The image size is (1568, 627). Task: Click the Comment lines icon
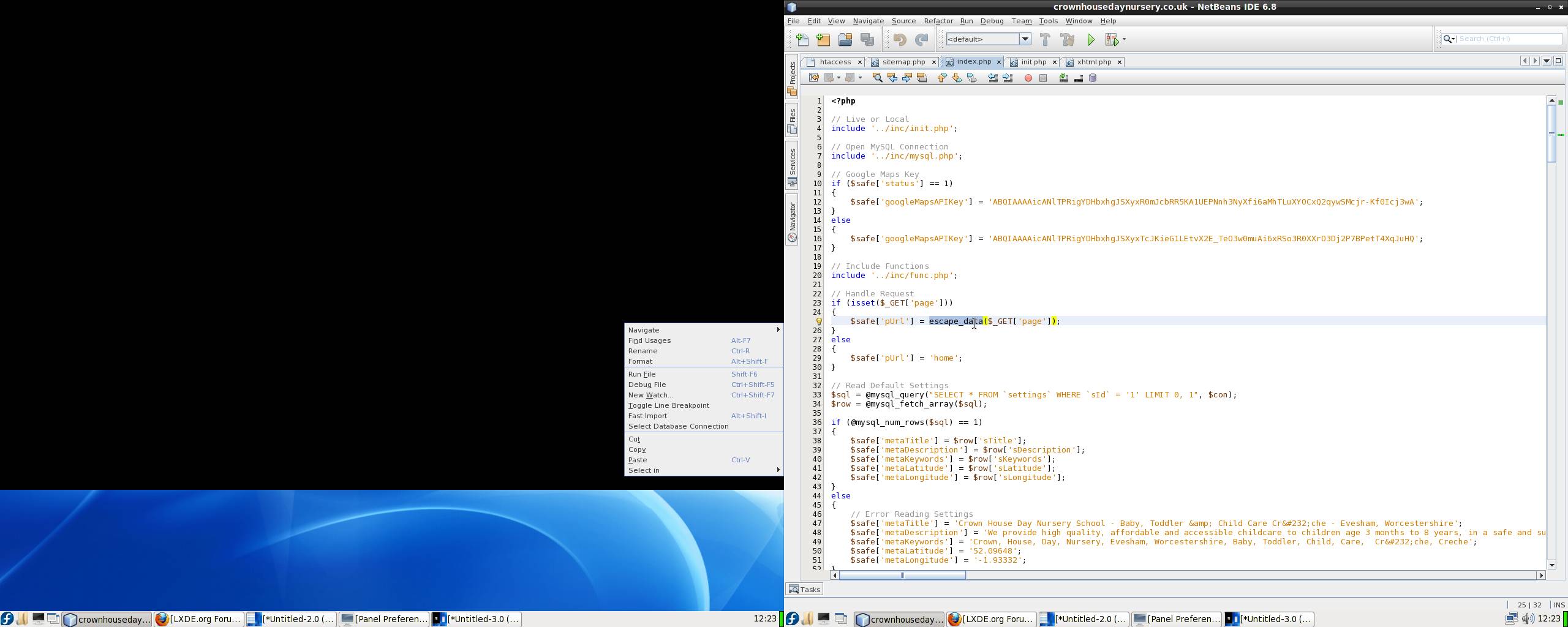[x=1064, y=78]
